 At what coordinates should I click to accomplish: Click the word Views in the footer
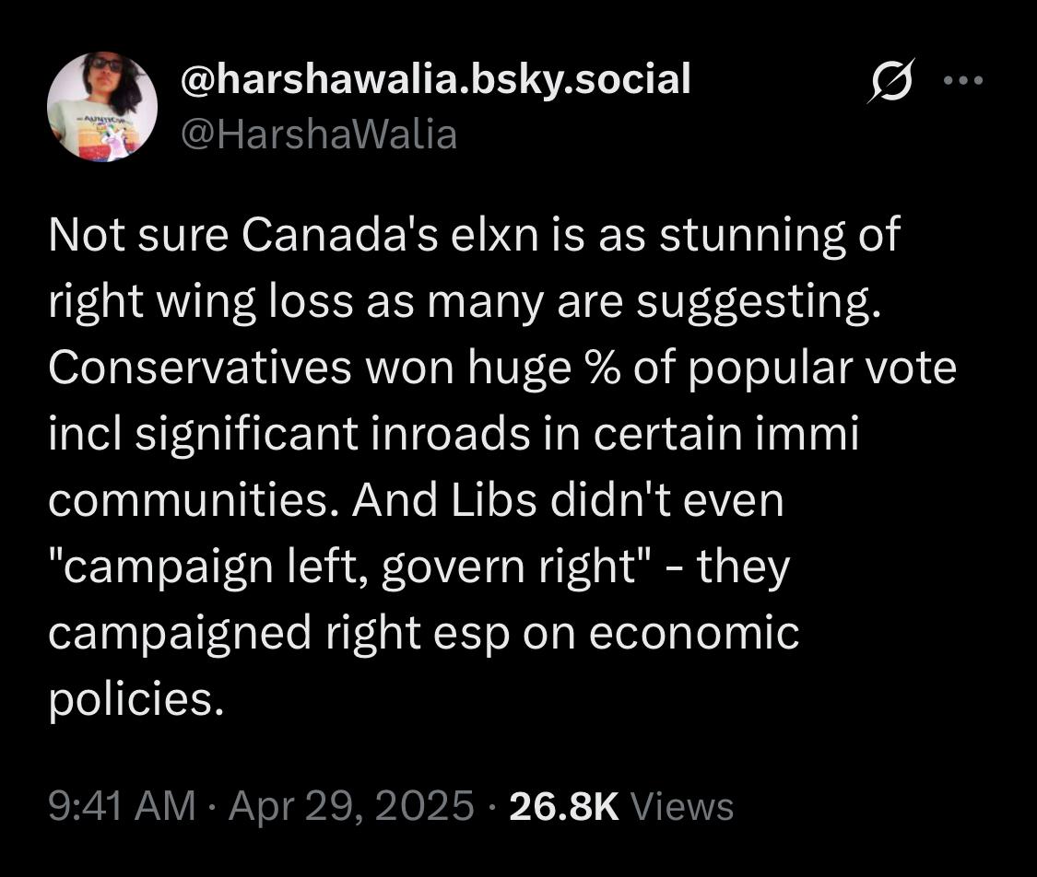tap(682, 806)
